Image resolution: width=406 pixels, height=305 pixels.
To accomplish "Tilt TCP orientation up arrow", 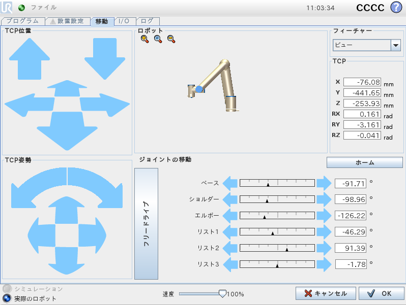I will (67, 210).
